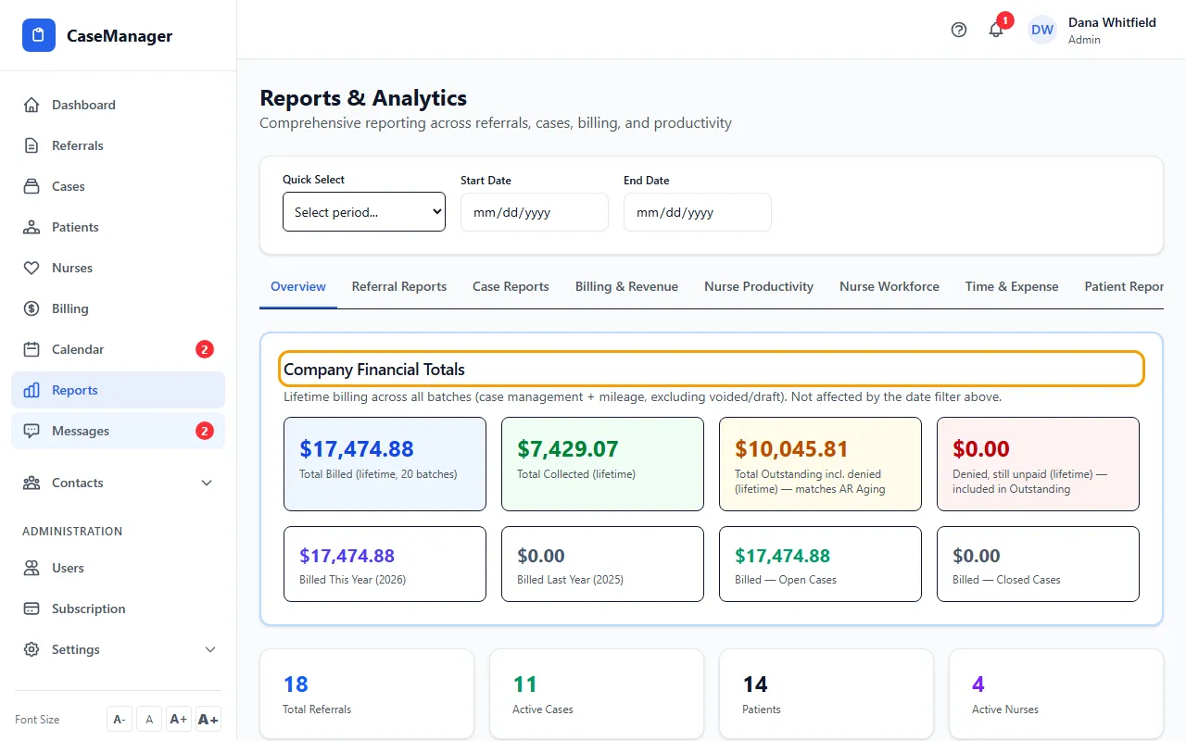Click the Calendar icon in sidebar
Viewport: 1186px width, 741px height.
click(x=32, y=349)
